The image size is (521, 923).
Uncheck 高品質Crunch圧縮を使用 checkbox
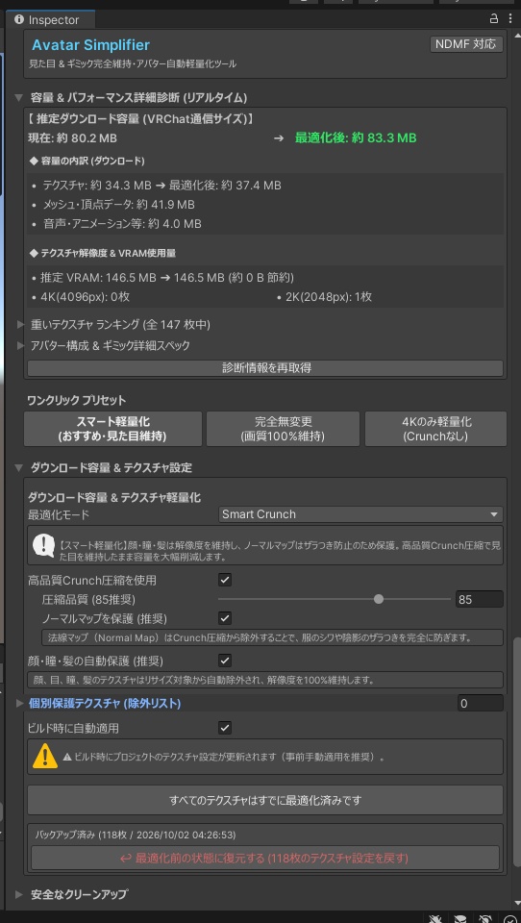tap(225, 581)
